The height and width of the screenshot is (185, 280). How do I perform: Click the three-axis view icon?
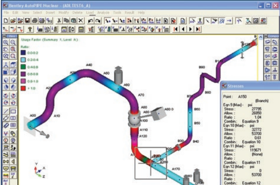6,65
